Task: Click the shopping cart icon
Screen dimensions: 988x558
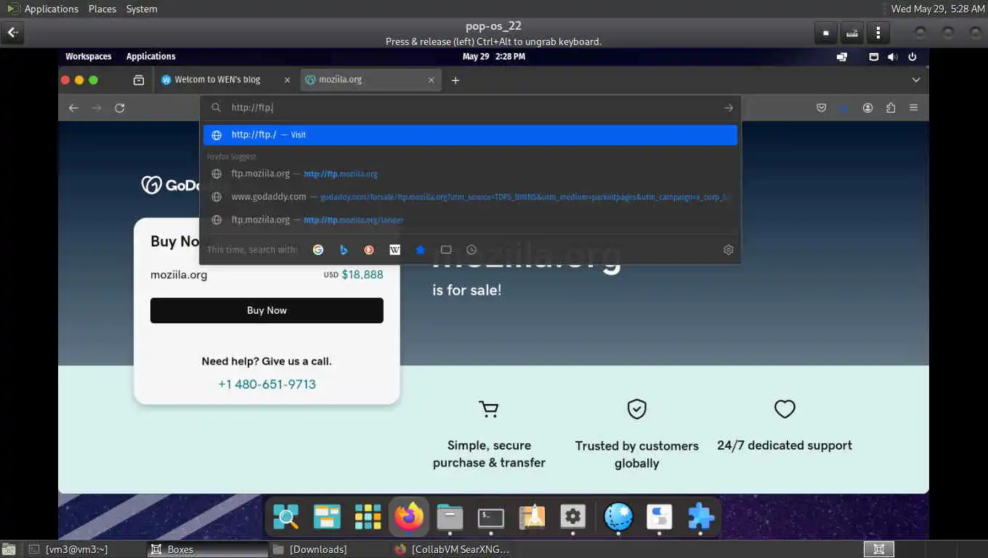Action: [x=489, y=410]
